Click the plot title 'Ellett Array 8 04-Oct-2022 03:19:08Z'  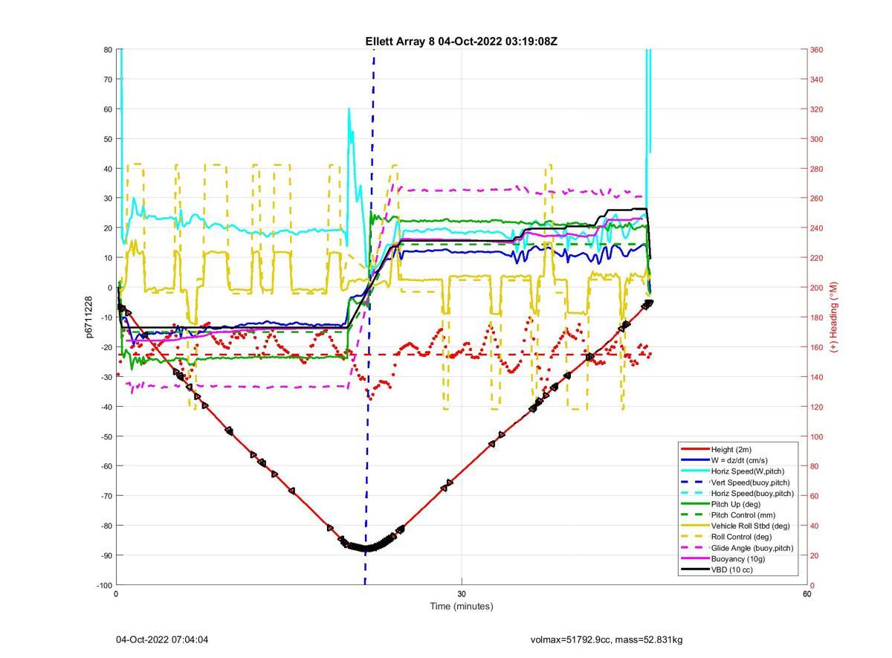click(x=461, y=42)
